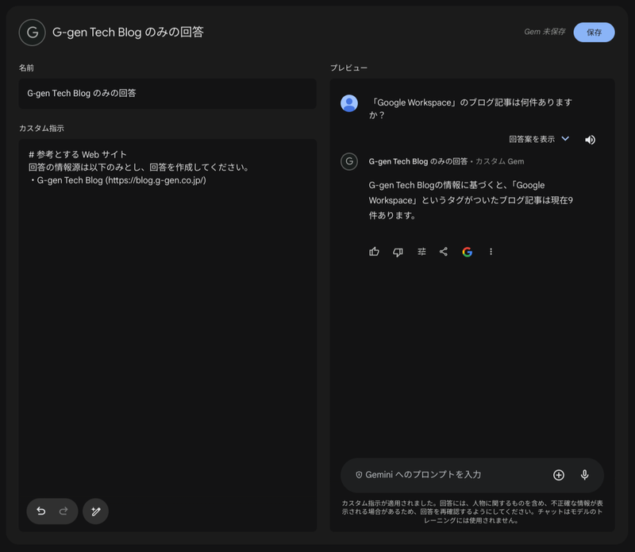
Task: Give the response a thumbs down
Action: [x=398, y=252]
